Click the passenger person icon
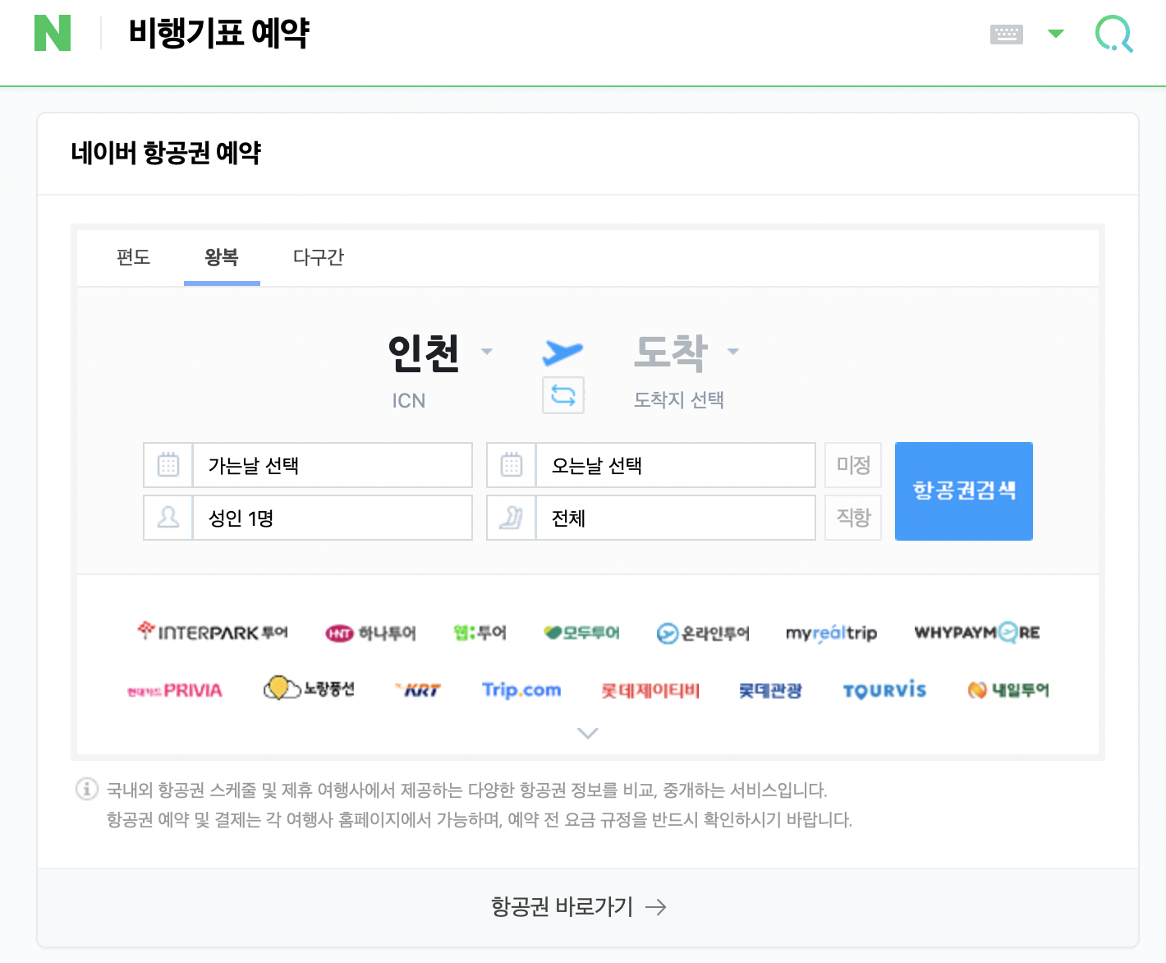The width and height of the screenshot is (1166, 963). (x=168, y=518)
